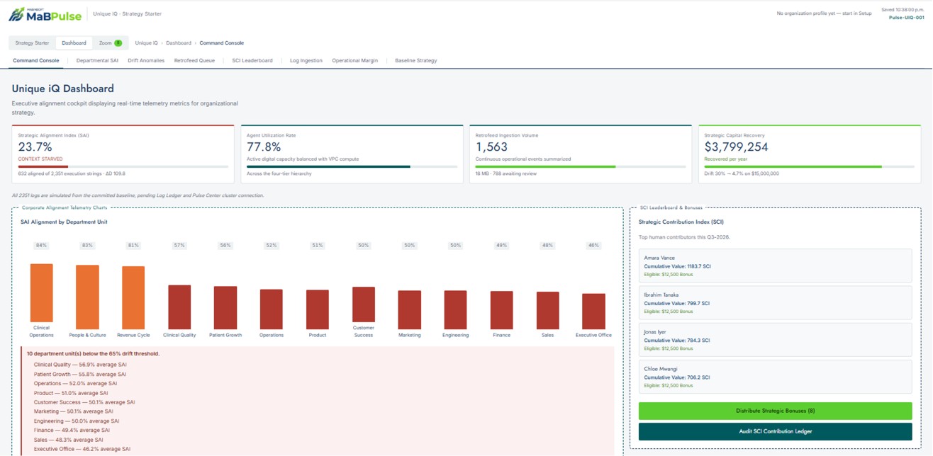Click the Saved 10:38:00 p.m. status
The width and height of the screenshot is (933, 456).
pyautogui.click(x=903, y=10)
